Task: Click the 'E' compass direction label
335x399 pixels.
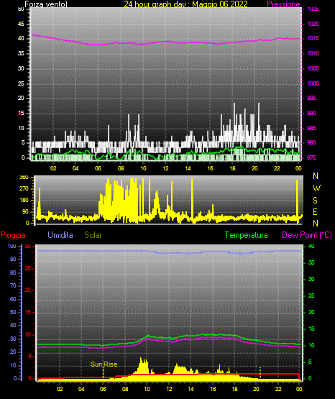Action: [315, 212]
